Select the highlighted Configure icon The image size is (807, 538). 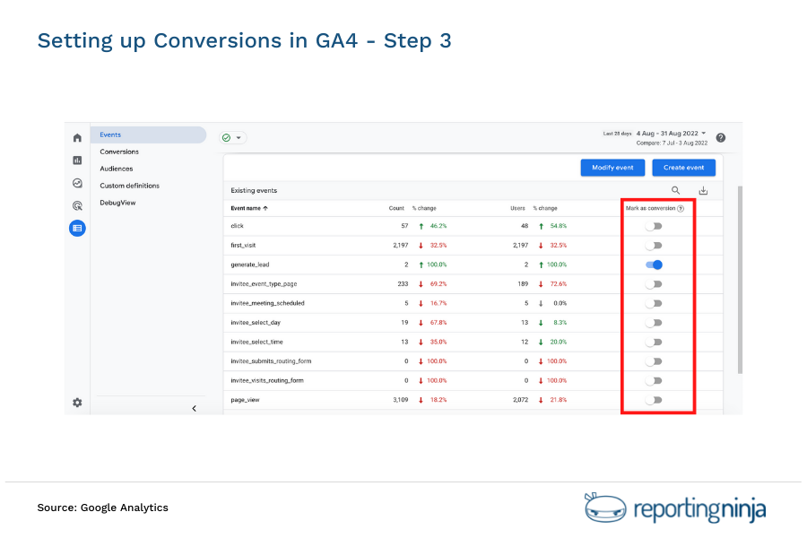click(x=78, y=228)
